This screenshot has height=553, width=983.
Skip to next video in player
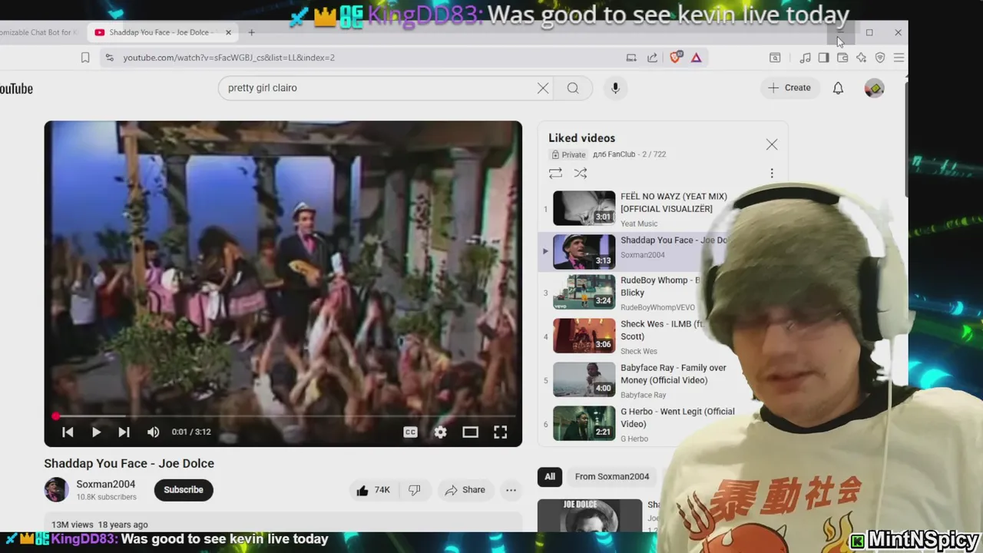click(124, 432)
